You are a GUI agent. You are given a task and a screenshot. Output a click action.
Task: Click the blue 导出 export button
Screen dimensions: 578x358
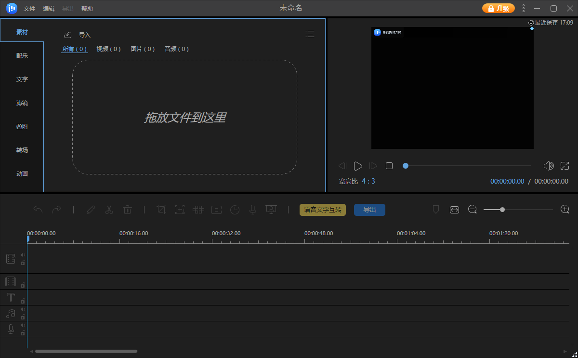point(369,210)
